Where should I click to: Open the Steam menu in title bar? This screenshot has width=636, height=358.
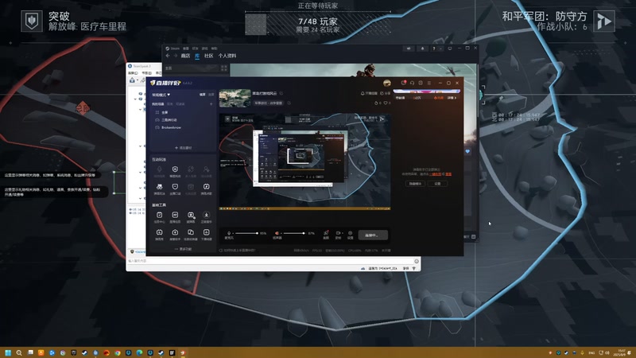(x=175, y=49)
